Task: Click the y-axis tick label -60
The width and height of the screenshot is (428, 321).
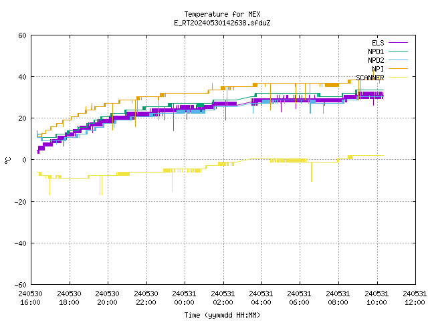Action: 21,285
